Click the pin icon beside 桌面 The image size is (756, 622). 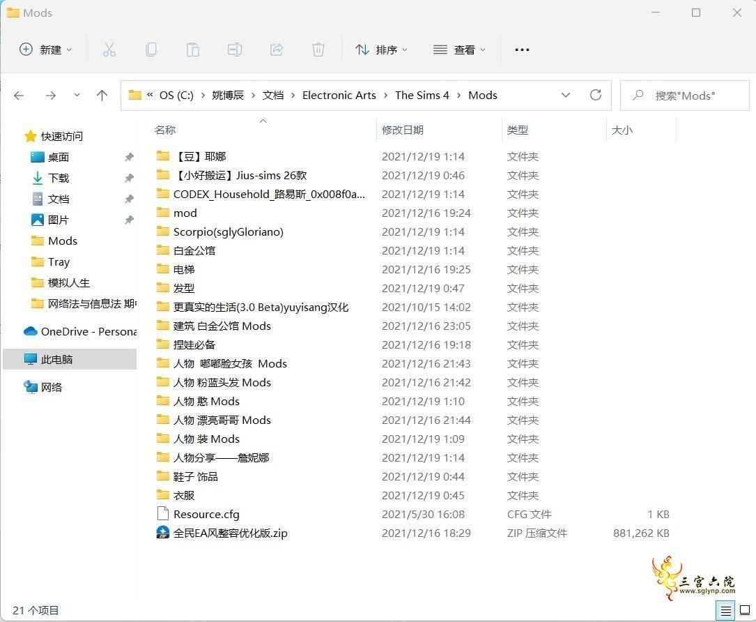(129, 157)
